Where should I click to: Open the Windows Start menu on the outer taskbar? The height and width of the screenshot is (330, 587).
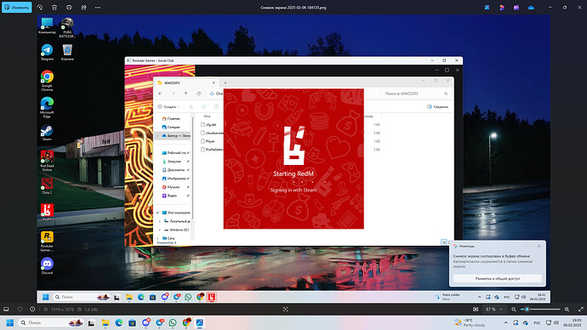10,322
